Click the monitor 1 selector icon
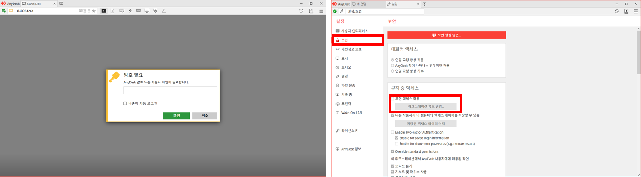Image resolution: width=641 pixels, height=177 pixels. pyautogui.click(x=104, y=11)
